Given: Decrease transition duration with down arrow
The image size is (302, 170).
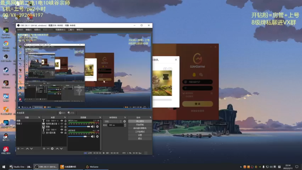Looking at the screenshot, I should click(125, 126).
